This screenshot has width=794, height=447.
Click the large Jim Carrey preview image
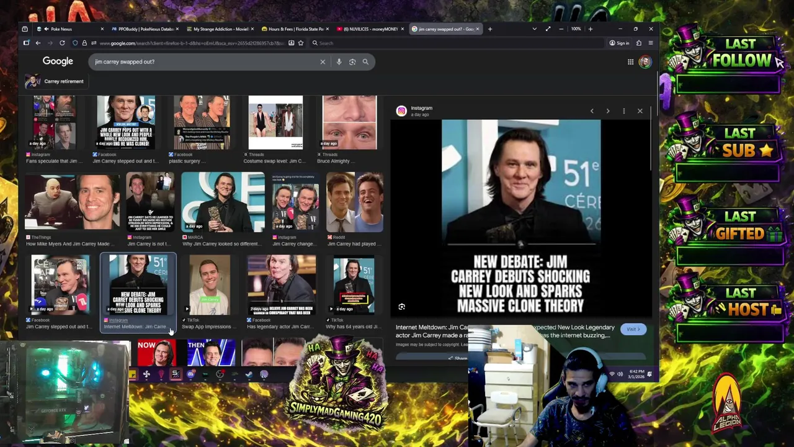click(x=520, y=218)
